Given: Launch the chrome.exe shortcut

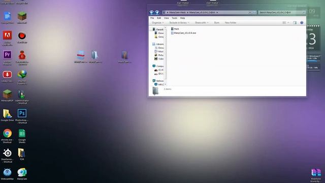Looking at the screenshot, I should click(7, 136).
